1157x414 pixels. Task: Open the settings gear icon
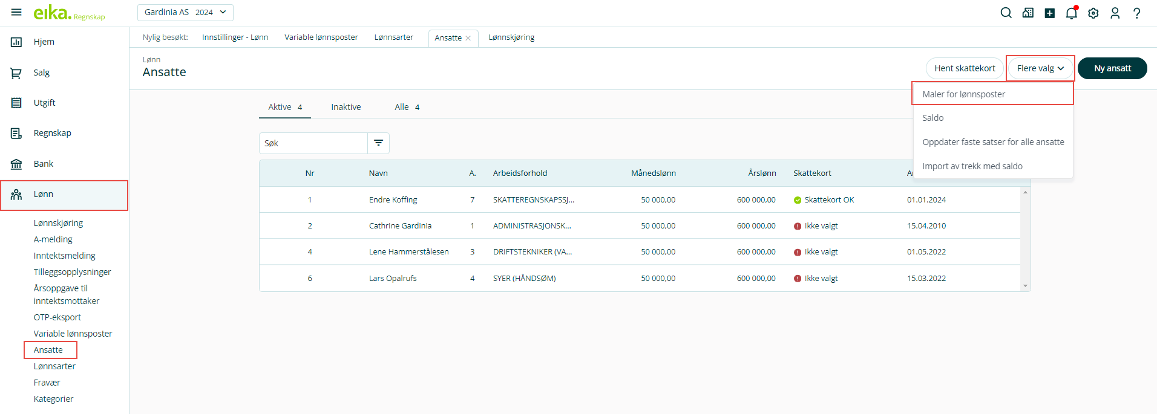pos(1093,13)
